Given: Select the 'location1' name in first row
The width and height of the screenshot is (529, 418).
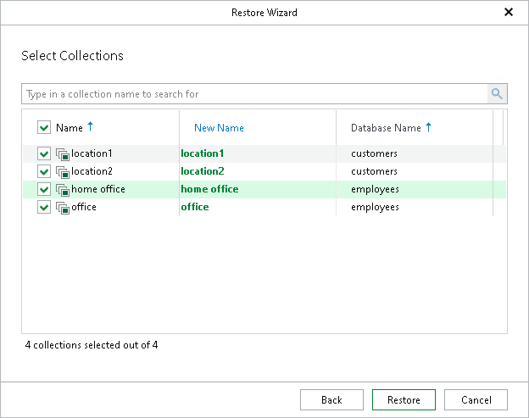Looking at the screenshot, I should pos(92,153).
